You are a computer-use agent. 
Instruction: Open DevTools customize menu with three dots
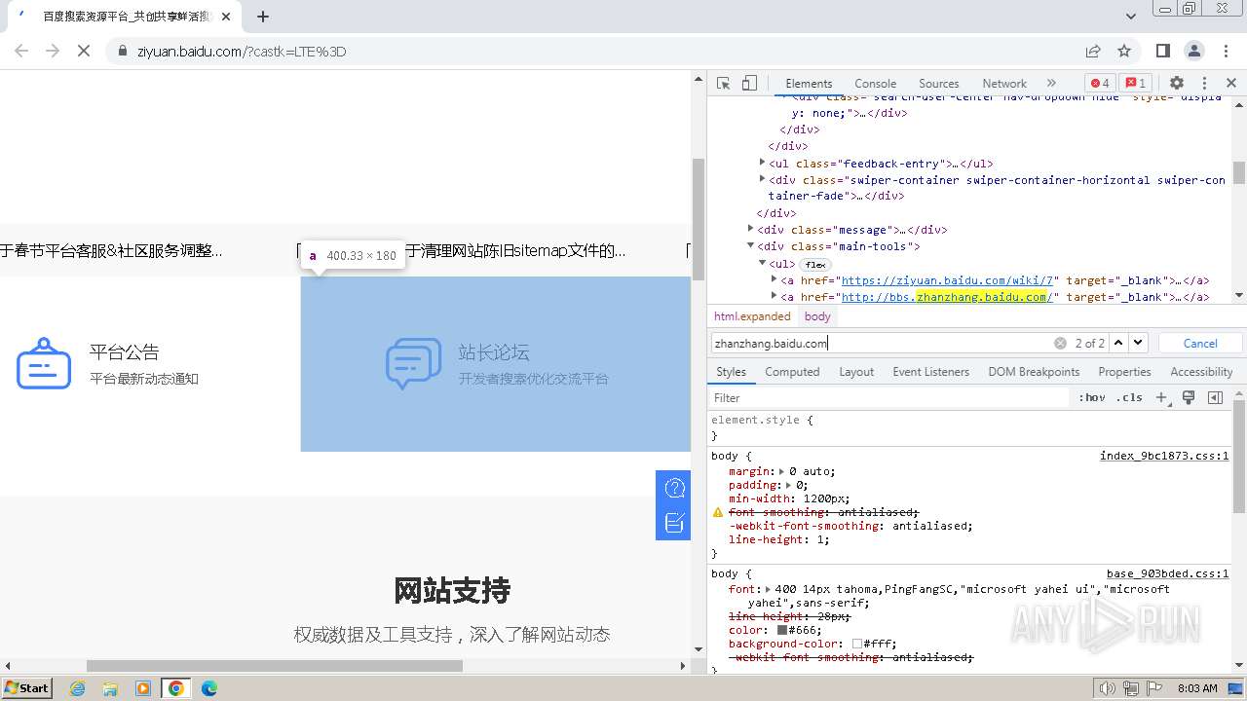pyautogui.click(x=1204, y=83)
